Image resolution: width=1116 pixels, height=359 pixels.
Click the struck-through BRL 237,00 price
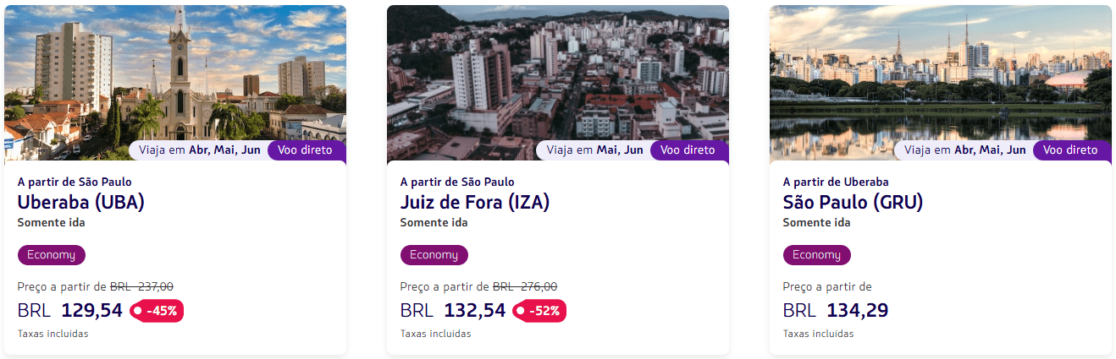141,286
